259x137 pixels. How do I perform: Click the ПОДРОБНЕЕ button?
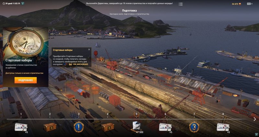tap(26, 80)
